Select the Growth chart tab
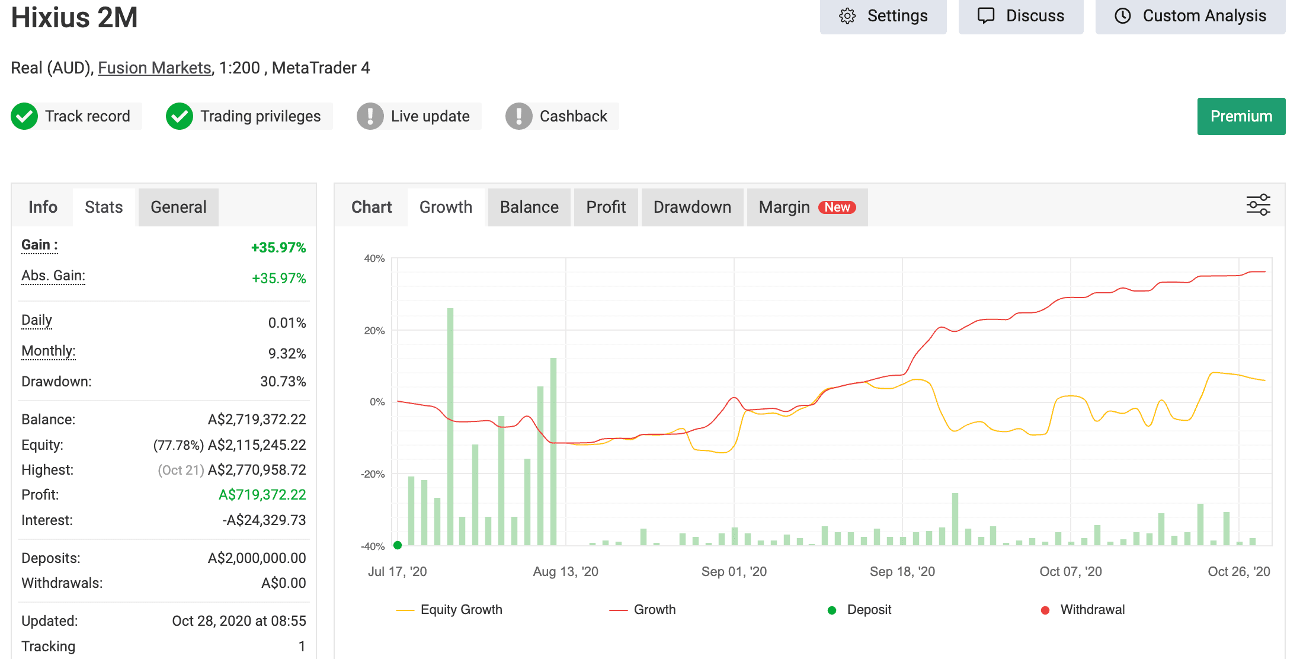Viewport: 1300px width, 659px height. click(446, 207)
